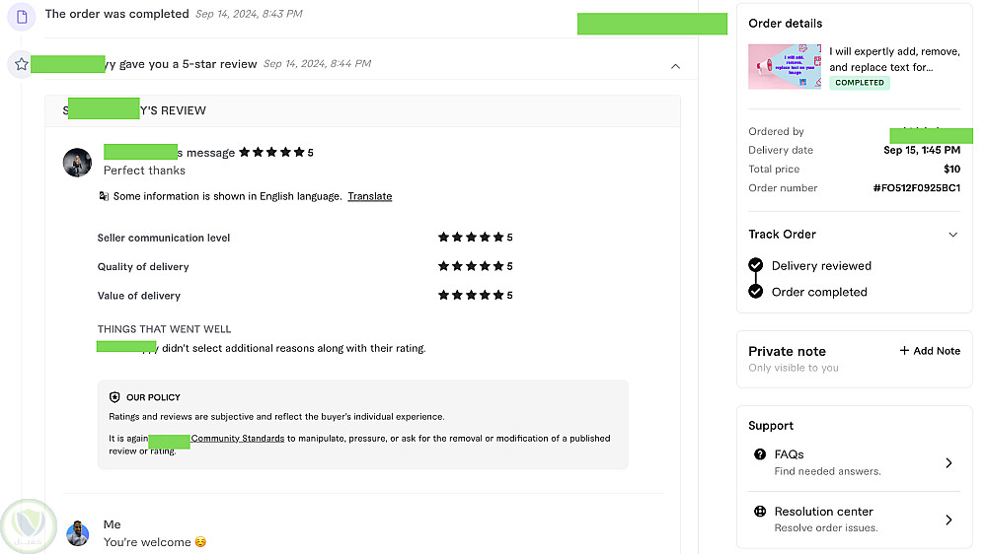Open Resolution center via its chevron

pyautogui.click(x=949, y=519)
